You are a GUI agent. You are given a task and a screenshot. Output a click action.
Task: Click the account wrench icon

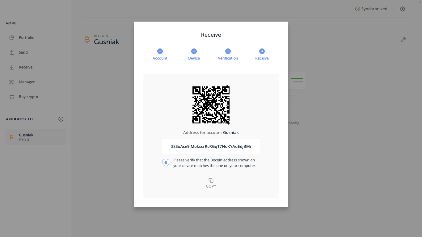(403, 39)
